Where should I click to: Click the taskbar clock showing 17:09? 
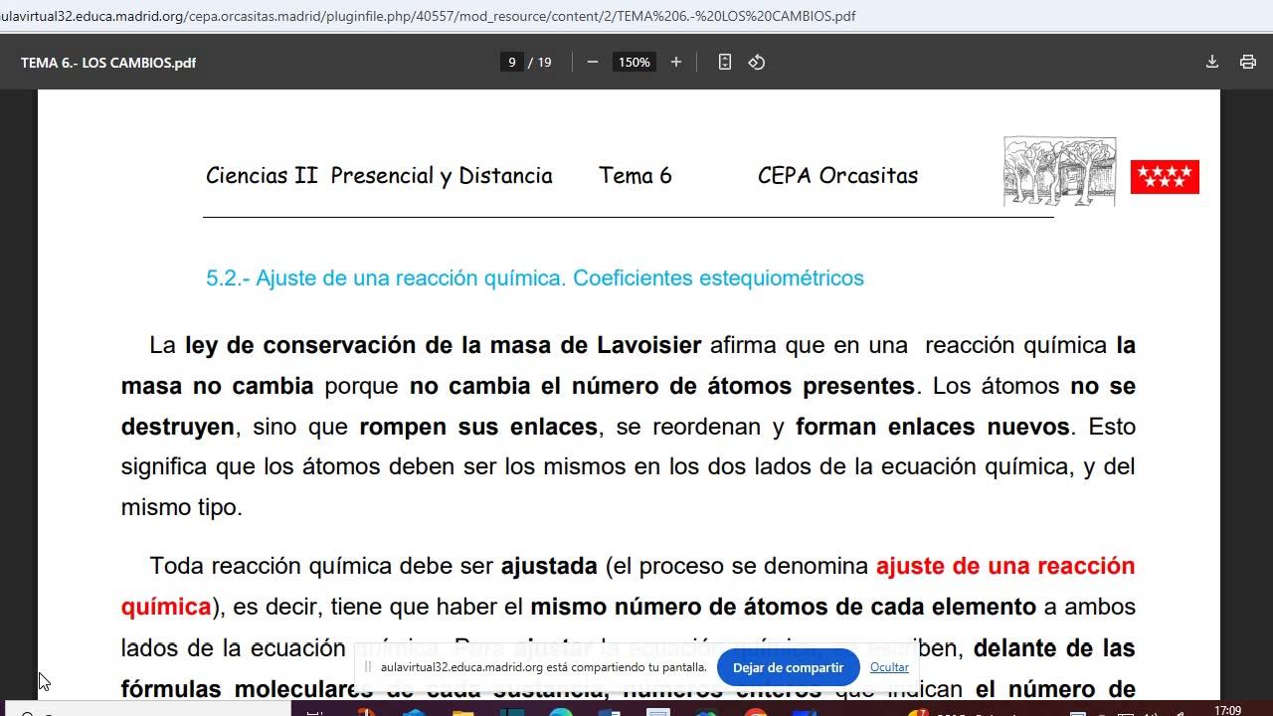pyautogui.click(x=1227, y=710)
